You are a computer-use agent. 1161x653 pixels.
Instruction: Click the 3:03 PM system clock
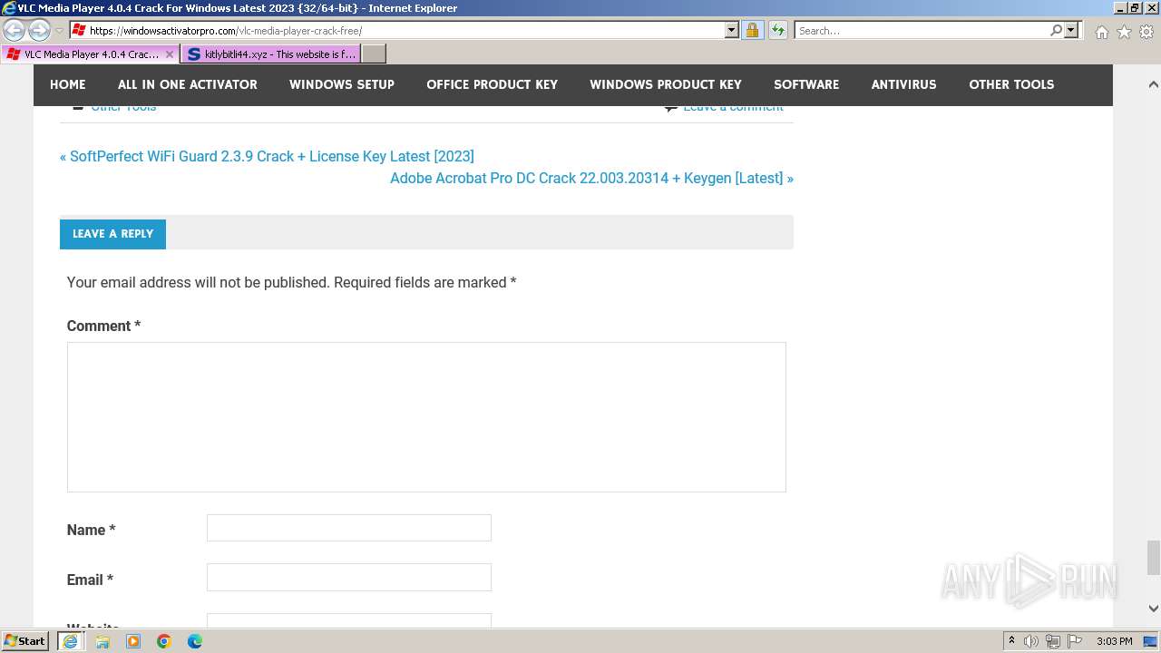coord(1114,641)
